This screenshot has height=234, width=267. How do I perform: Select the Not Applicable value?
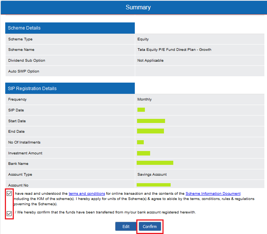[150, 61]
